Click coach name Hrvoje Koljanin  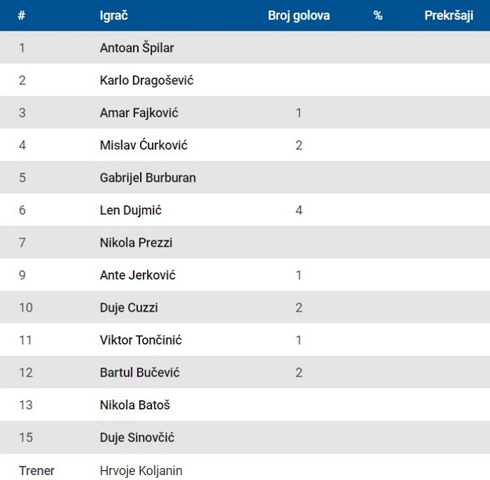point(141,470)
